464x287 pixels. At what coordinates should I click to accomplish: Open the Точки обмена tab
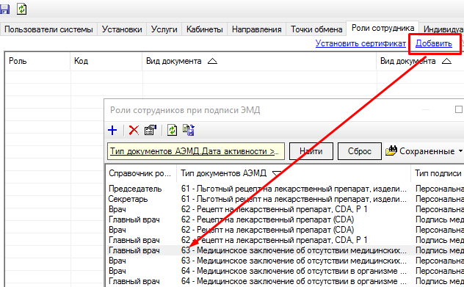point(316,29)
